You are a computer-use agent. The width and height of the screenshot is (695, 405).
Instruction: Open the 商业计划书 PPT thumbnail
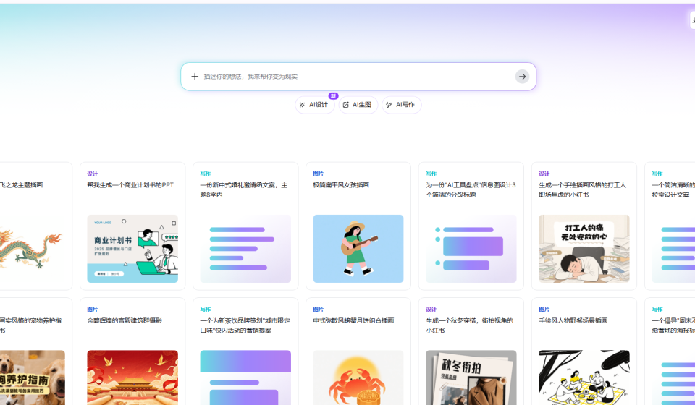click(132, 249)
